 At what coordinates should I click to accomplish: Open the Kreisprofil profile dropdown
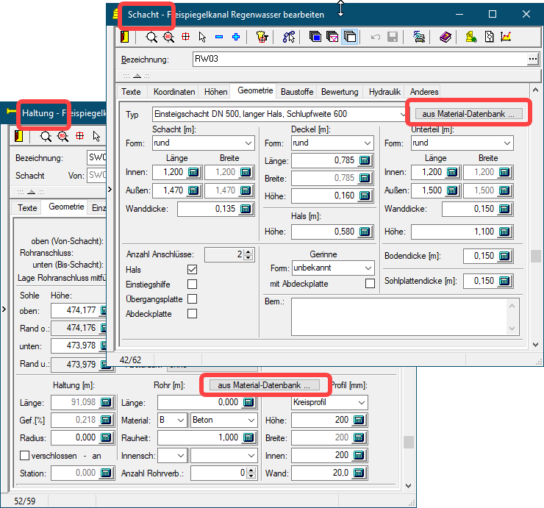click(x=360, y=403)
